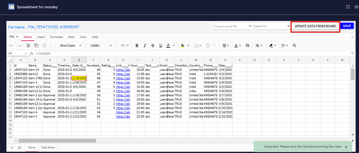Select column header F
359x153 pixels.
94,60
